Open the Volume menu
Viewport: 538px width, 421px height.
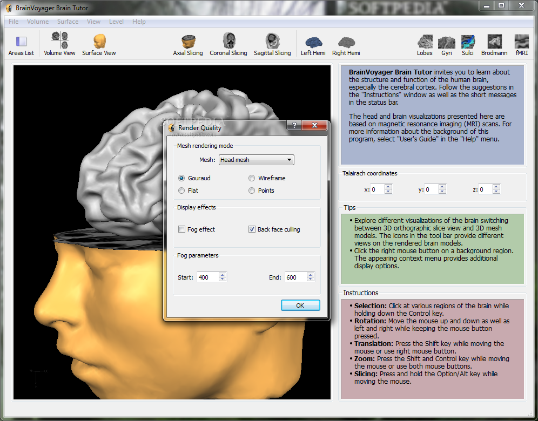[x=38, y=21]
